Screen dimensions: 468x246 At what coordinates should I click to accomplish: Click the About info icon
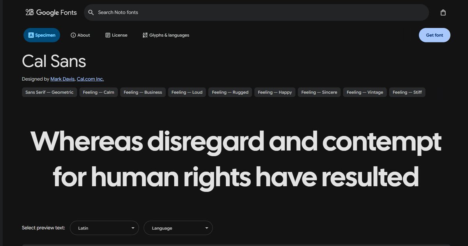(x=73, y=35)
